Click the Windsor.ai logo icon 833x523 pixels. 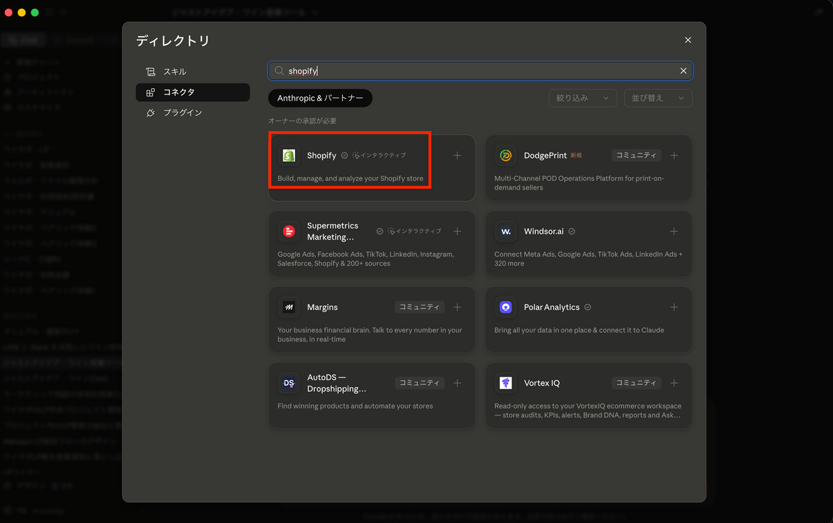point(506,231)
